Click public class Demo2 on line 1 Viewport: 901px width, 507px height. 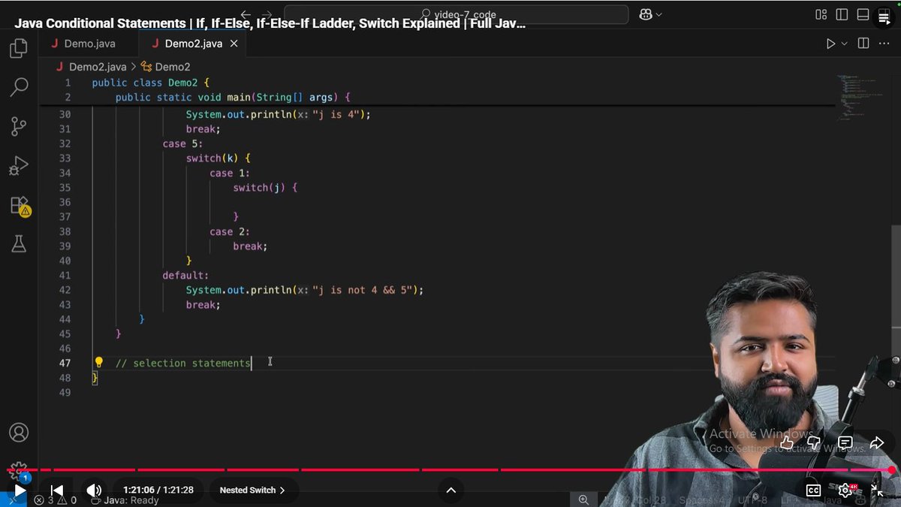pos(150,83)
